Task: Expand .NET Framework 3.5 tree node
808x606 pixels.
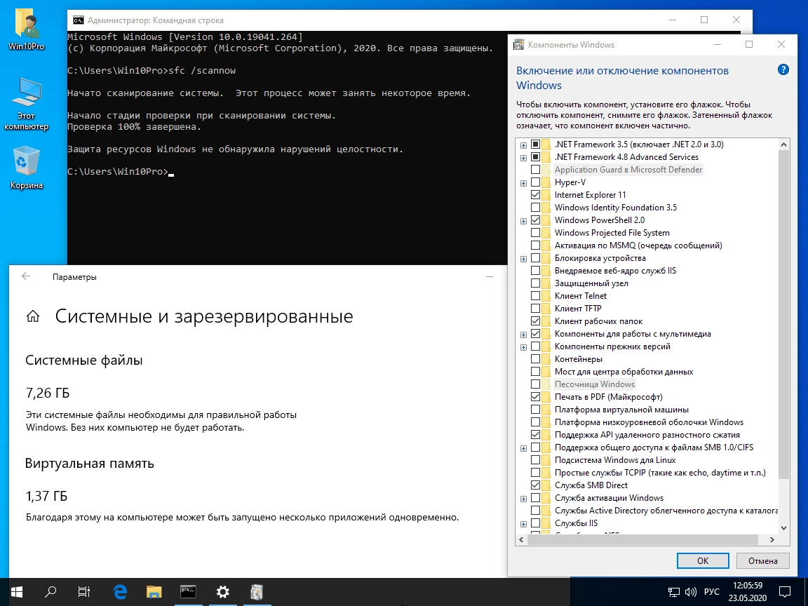Action: click(523, 145)
